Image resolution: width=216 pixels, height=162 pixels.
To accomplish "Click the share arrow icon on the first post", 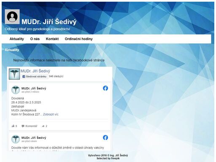I will pyautogui.click(x=43, y=126).
